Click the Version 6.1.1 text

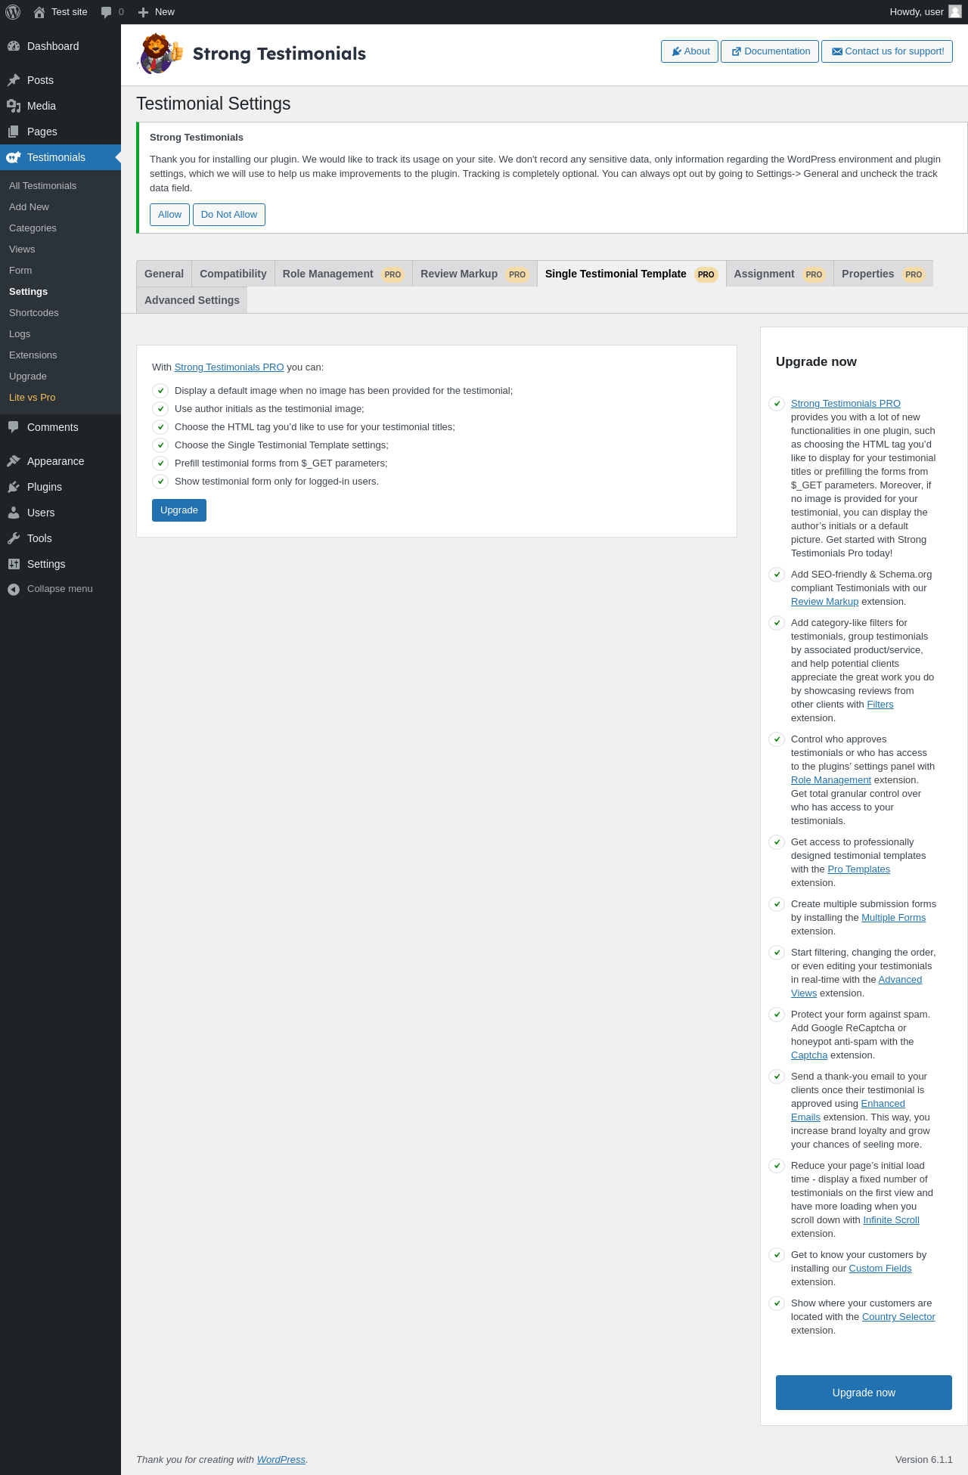[924, 1460]
